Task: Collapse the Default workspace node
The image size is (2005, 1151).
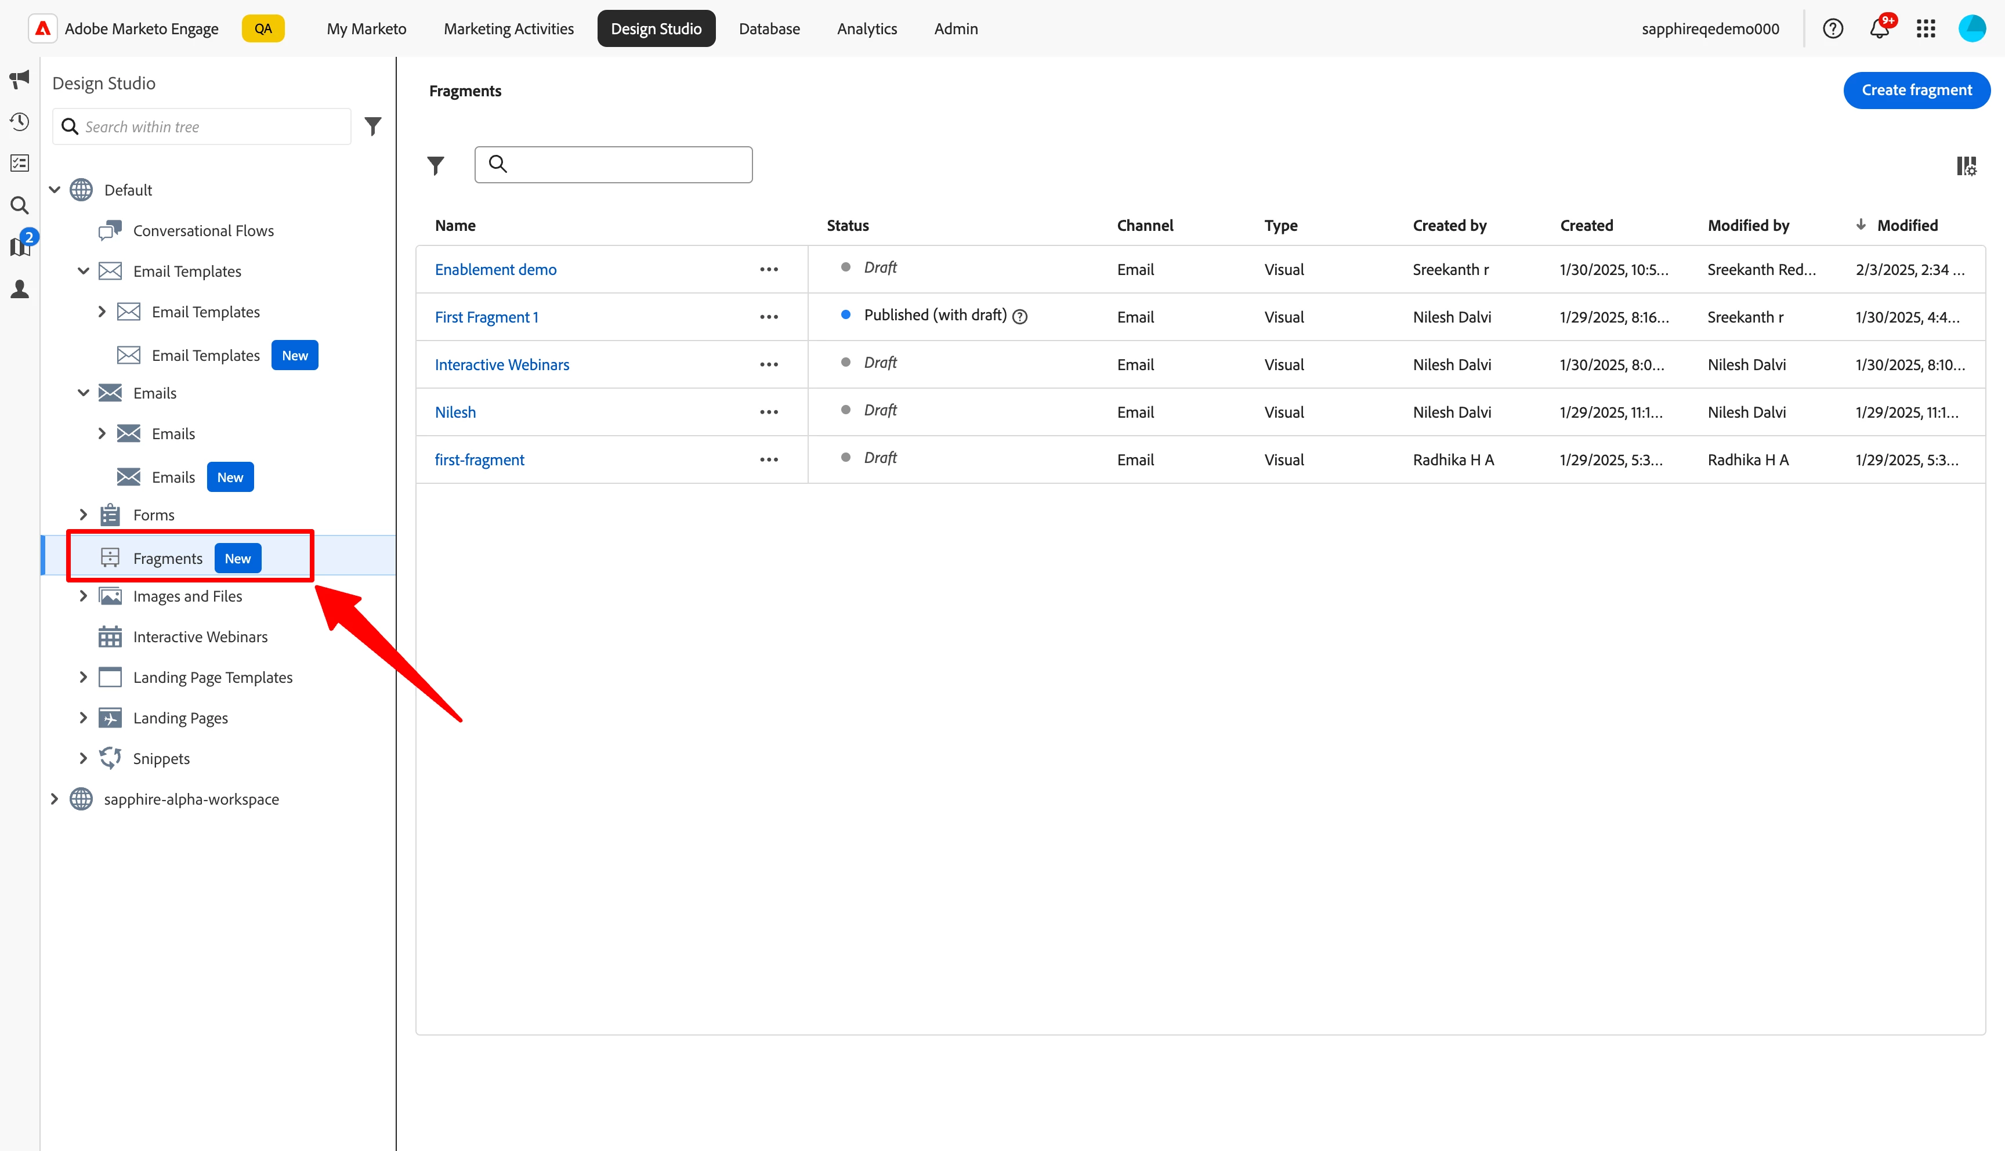Action: coord(55,190)
